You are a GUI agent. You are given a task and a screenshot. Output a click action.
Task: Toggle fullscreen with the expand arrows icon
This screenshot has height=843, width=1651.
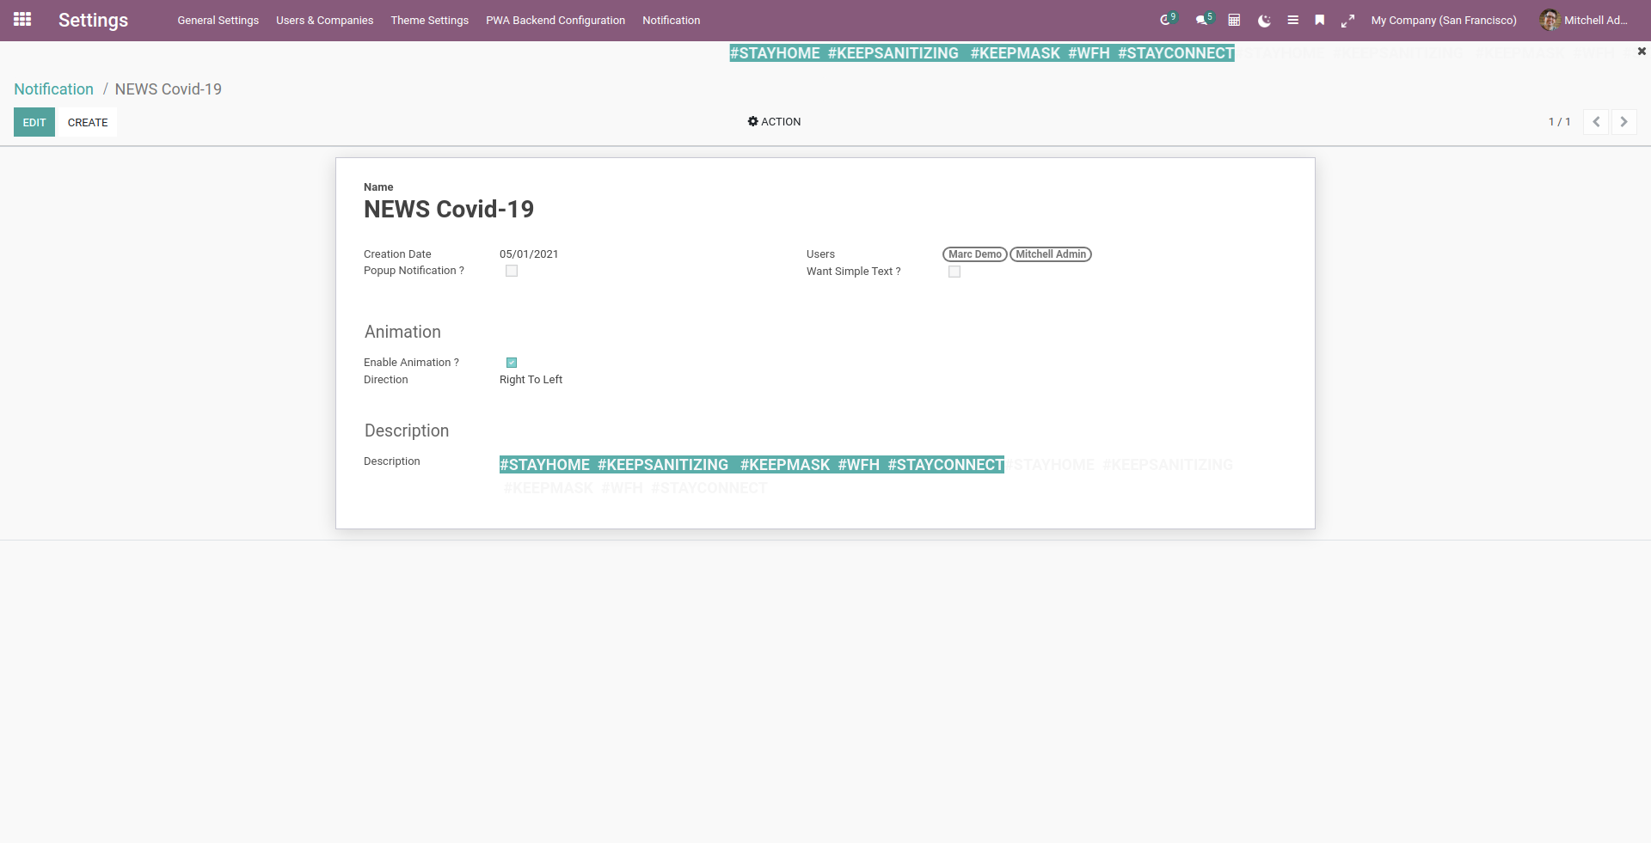(x=1347, y=21)
